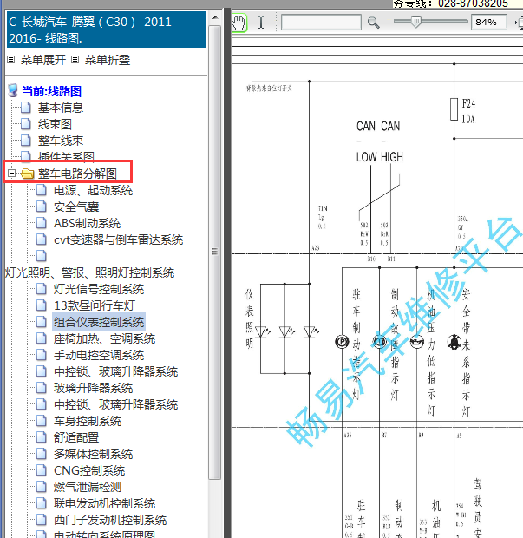The width and height of the screenshot is (523, 538).
Task: Open the 线束图 page
Action: [55, 124]
